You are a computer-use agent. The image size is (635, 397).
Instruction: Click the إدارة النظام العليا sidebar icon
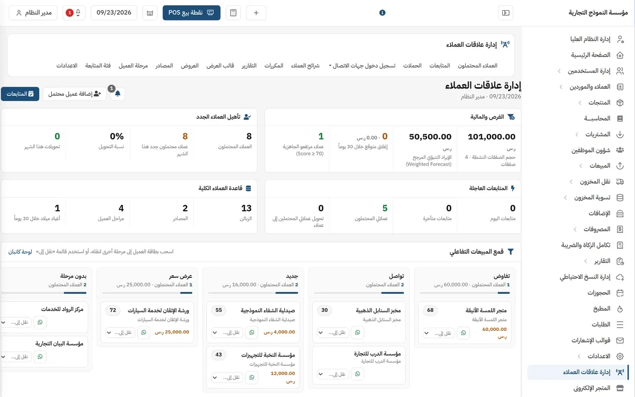click(x=620, y=39)
